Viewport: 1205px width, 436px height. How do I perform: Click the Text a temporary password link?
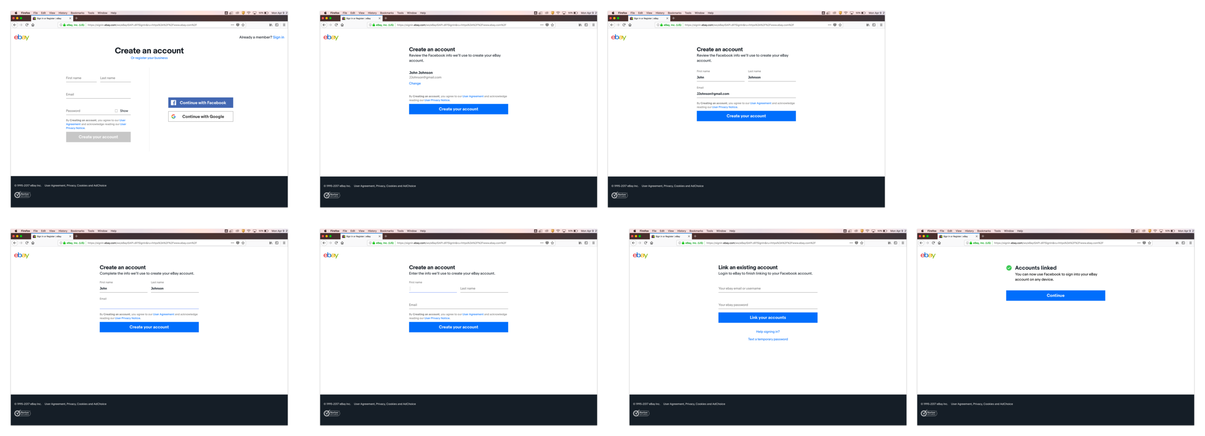tap(767, 339)
